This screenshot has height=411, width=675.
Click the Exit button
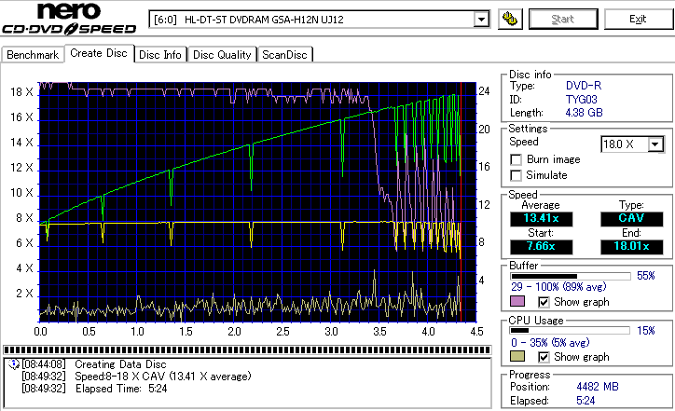tap(638, 20)
